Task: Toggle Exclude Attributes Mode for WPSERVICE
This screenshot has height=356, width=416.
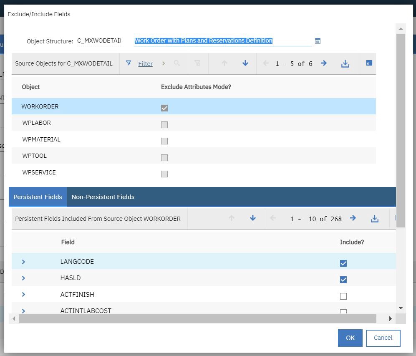Action: point(164,174)
